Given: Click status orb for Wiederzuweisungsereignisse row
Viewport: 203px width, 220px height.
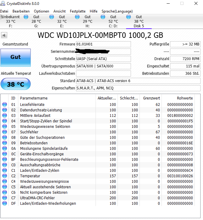Looking at the screenshot, I should click(5, 181).
